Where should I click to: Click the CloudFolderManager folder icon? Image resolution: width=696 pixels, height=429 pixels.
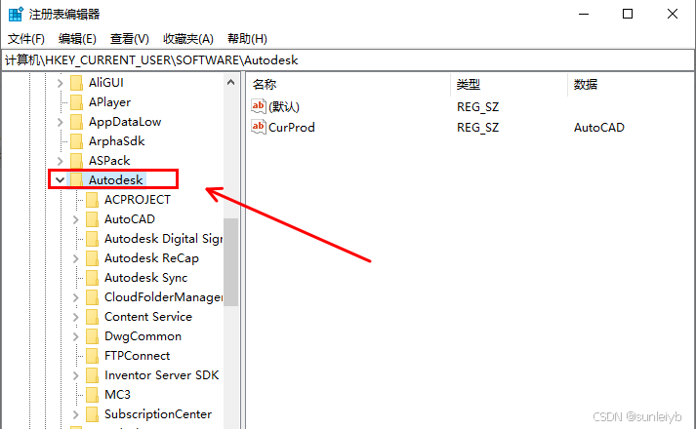click(93, 297)
